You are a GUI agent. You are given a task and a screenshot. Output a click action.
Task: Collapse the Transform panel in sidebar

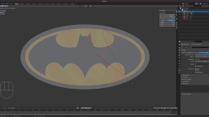[163, 10]
